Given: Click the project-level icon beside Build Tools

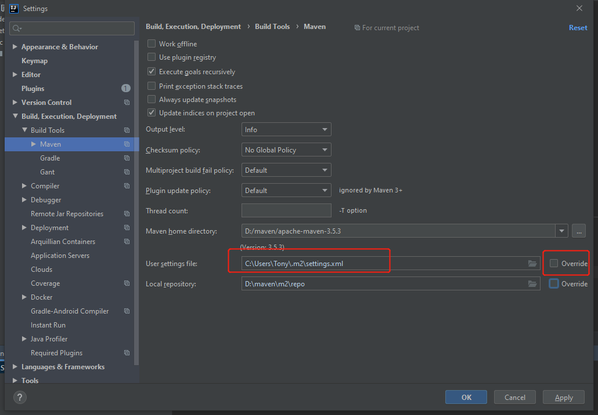Looking at the screenshot, I should tap(127, 130).
